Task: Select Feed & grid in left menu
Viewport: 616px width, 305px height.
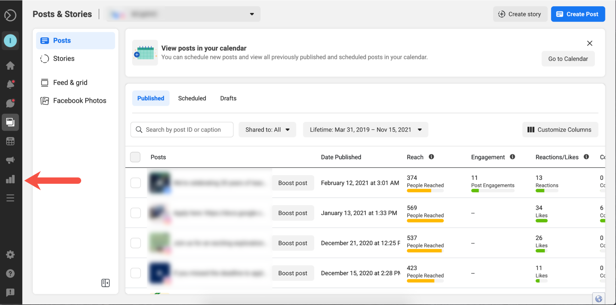Action: tap(75, 82)
